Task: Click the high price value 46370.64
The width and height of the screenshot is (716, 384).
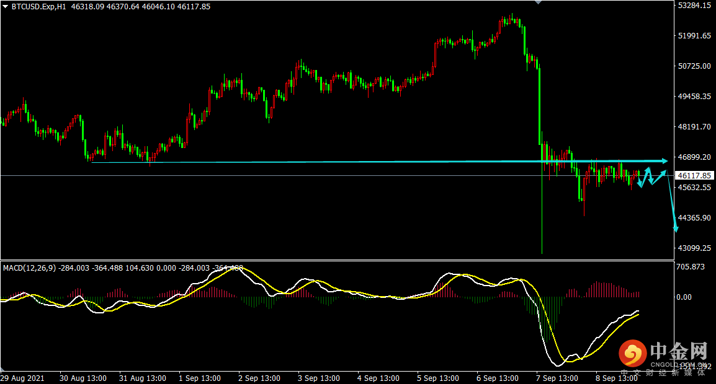Action: (x=123, y=7)
